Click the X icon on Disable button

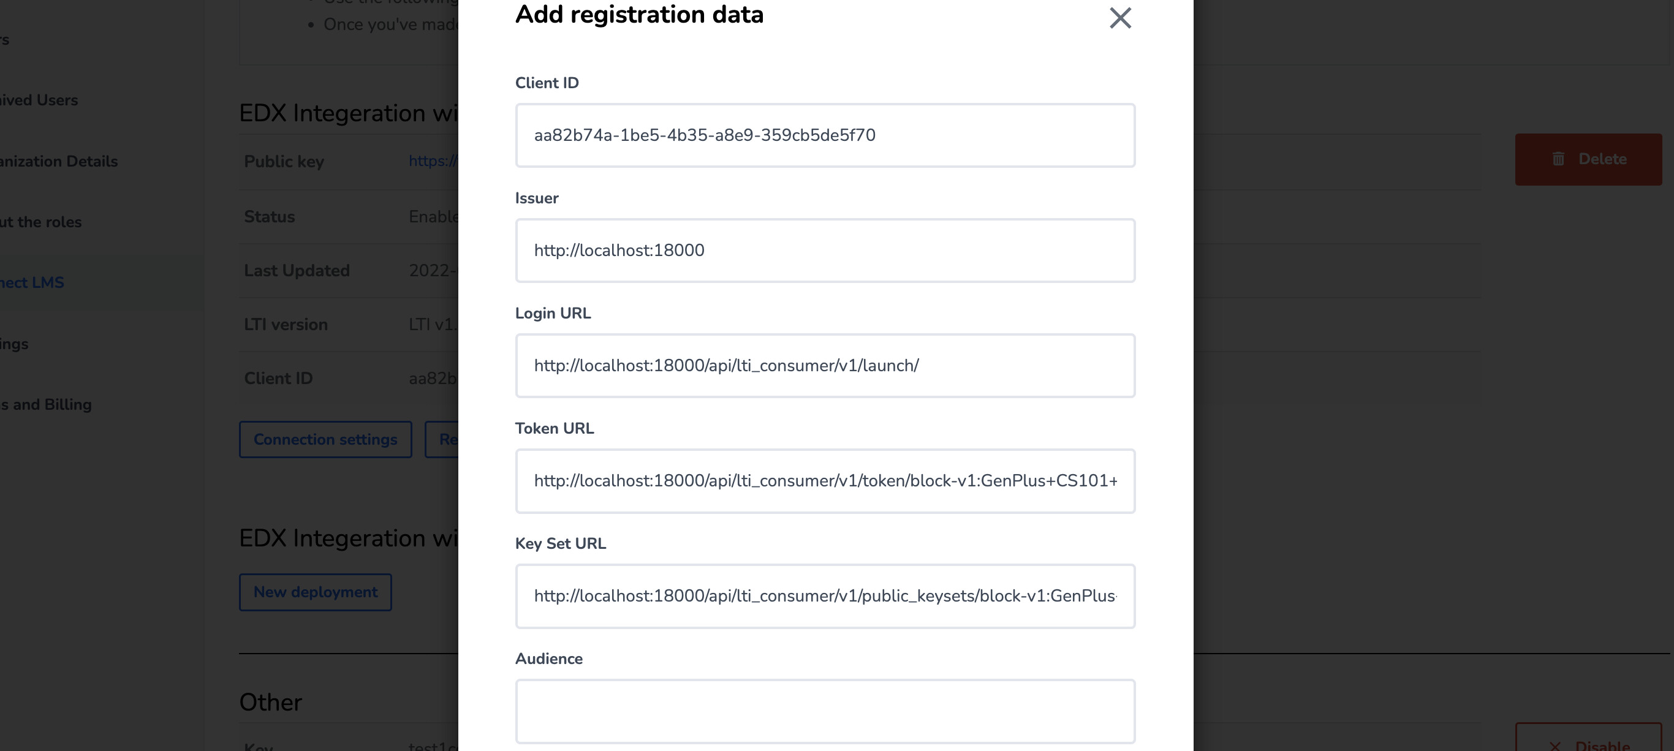pyautogui.click(x=1555, y=746)
